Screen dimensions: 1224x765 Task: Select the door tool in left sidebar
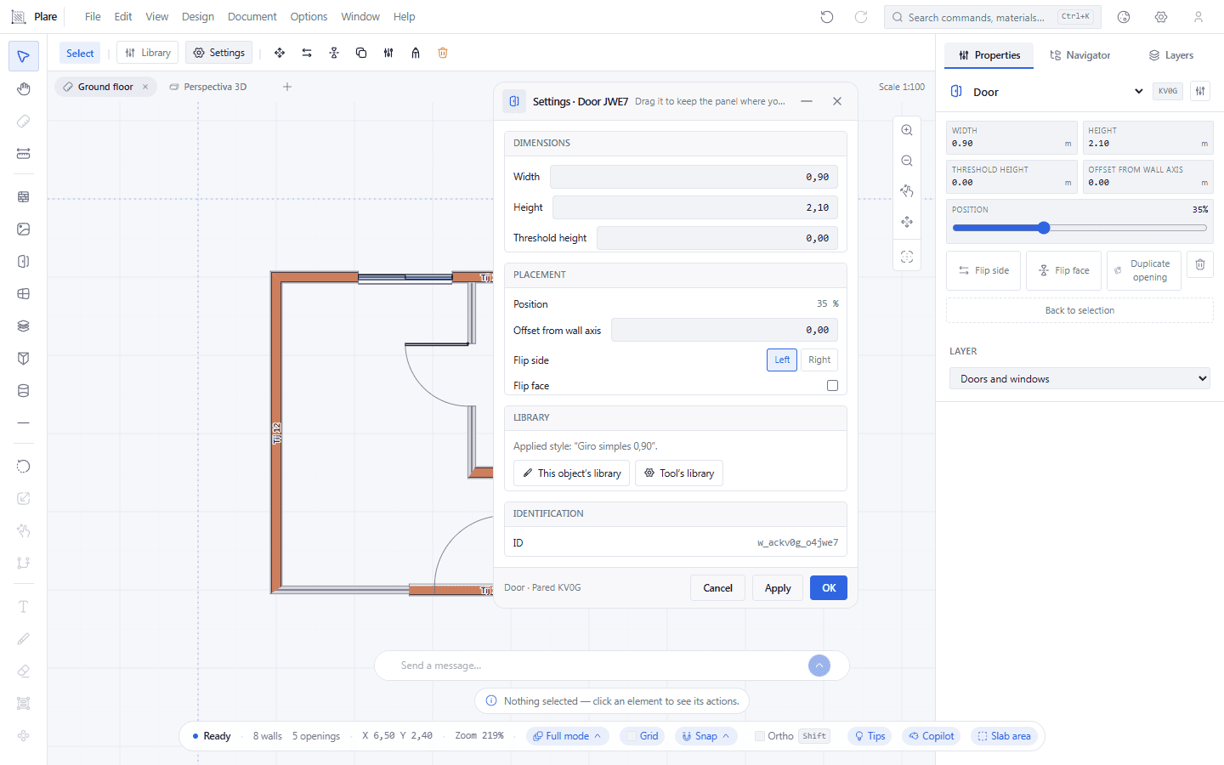pyautogui.click(x=24, y=262)
